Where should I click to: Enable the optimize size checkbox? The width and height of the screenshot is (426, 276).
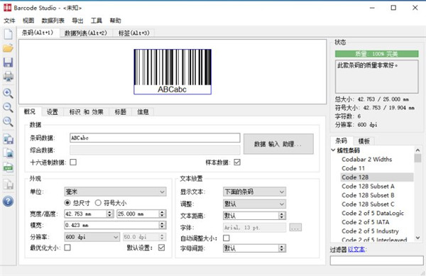click(x=67, y=247)
